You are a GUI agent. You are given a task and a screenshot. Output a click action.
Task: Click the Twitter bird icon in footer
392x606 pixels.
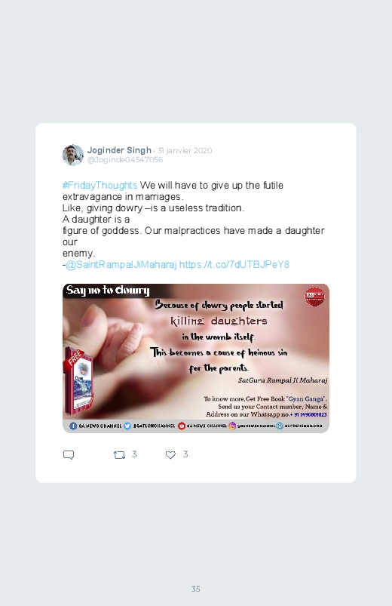[x=127, y=426]
